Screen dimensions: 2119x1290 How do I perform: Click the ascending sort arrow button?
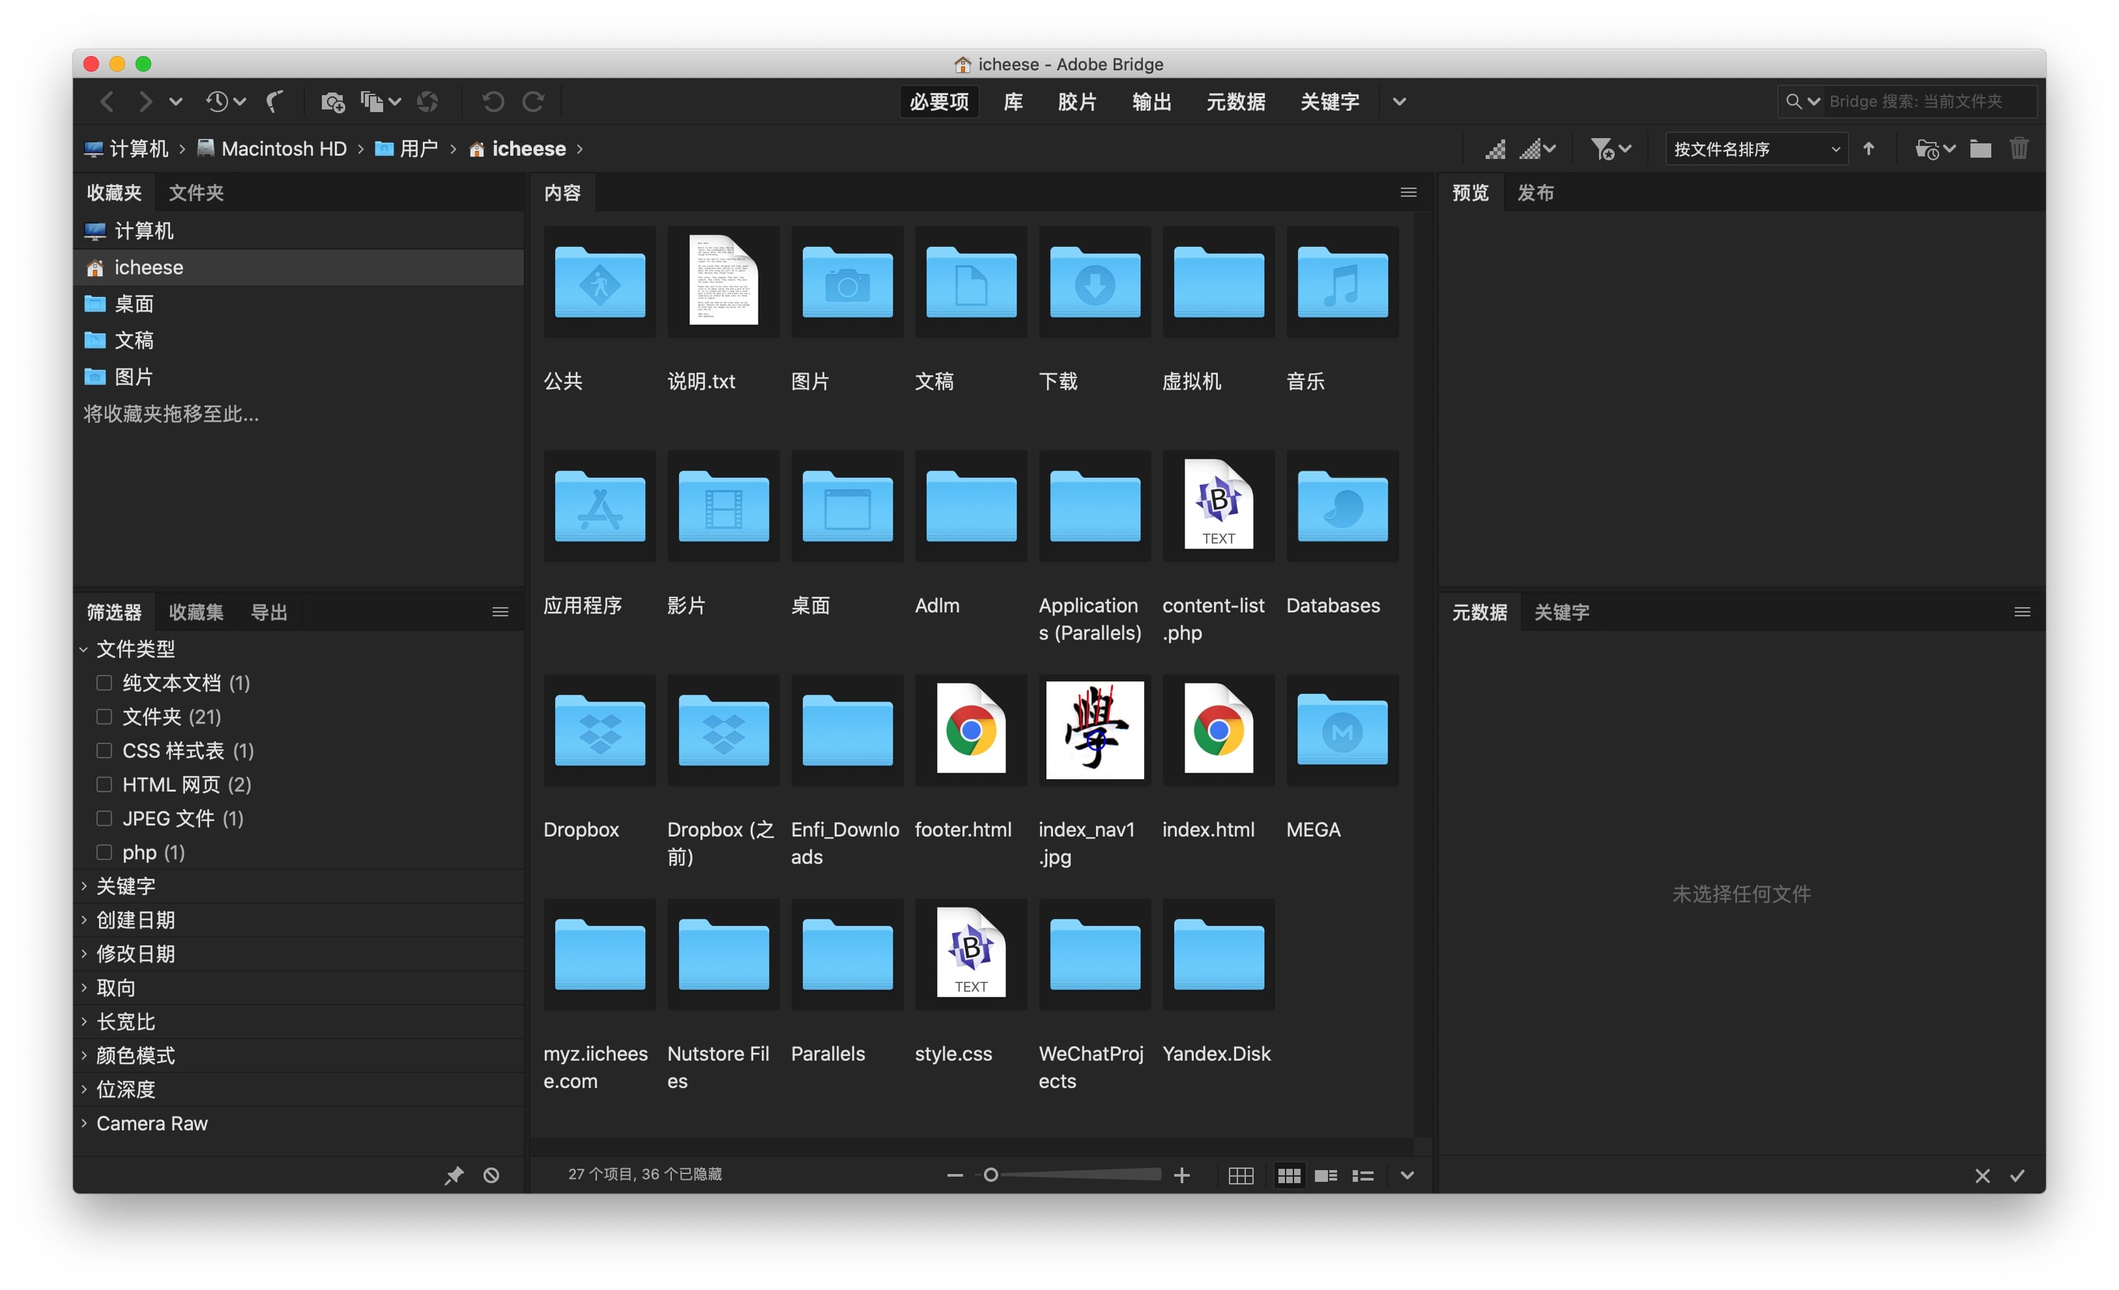1869,148
